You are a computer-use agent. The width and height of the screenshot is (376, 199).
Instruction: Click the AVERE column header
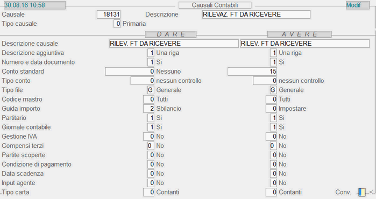point(300,34)
